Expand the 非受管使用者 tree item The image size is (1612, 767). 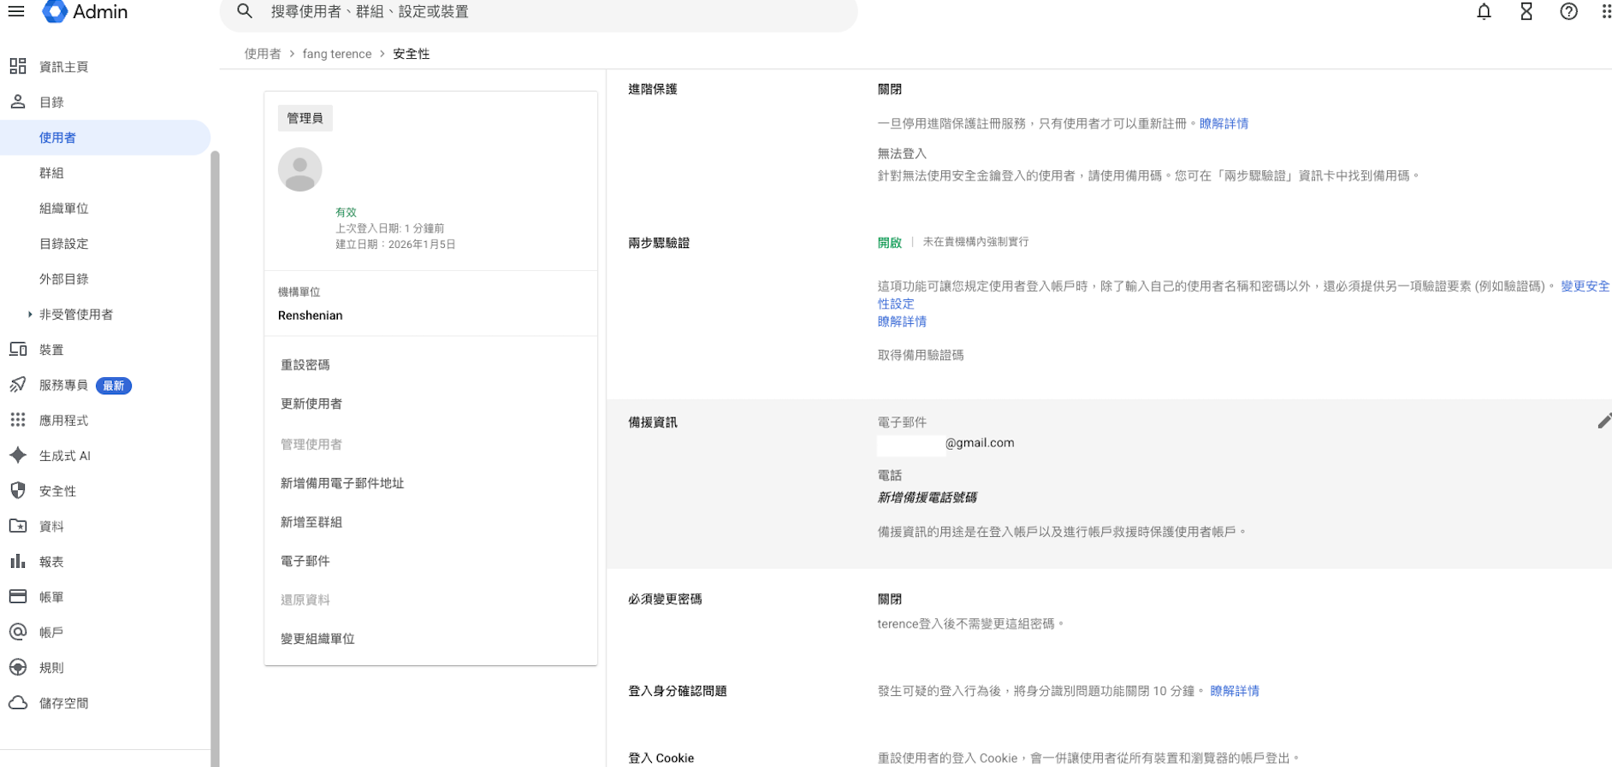pyautogui.click(x=30, y=315)
